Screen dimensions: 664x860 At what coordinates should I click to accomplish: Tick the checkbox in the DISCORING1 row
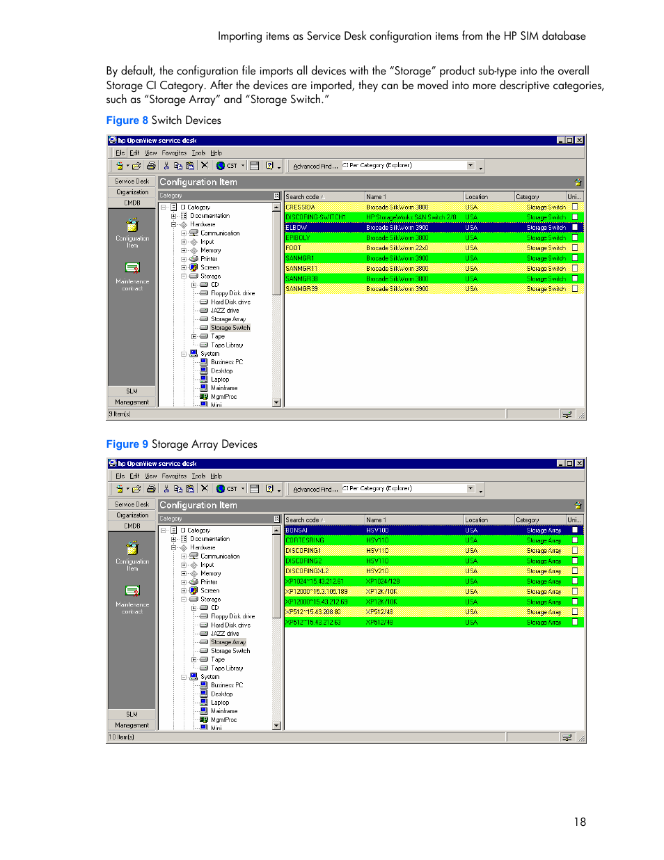pos(575,550)
